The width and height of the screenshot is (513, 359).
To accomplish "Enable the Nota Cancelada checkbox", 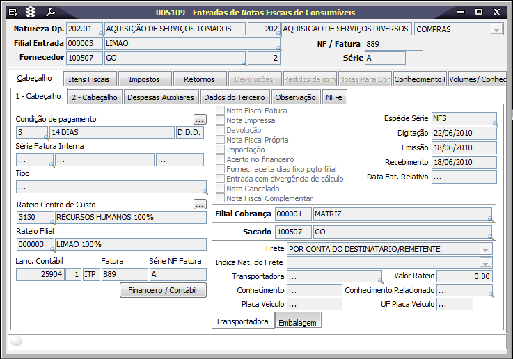I will pos(221,189).
